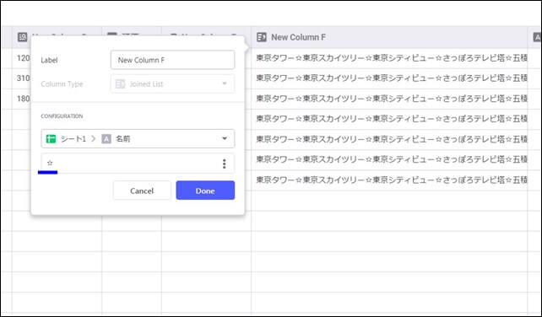Click the lookup icon in the leftmost column header
Screen dimensions: 542x317
(23, 37)
